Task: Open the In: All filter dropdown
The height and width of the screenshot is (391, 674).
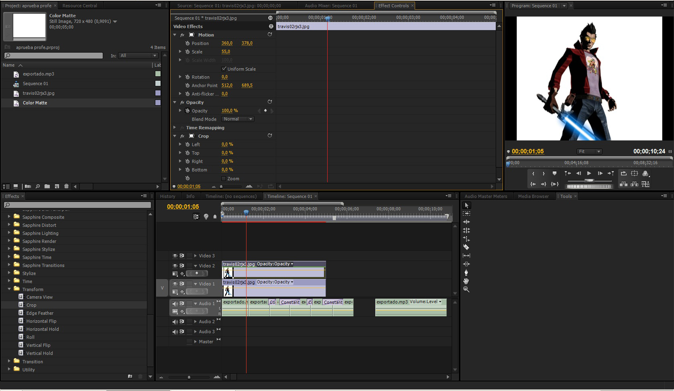Action: tap(138, 56)
